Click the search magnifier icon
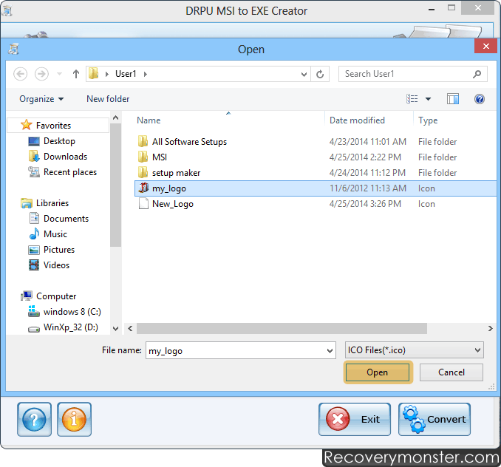This screenshot has height=467, width=501. pos(477,74)
